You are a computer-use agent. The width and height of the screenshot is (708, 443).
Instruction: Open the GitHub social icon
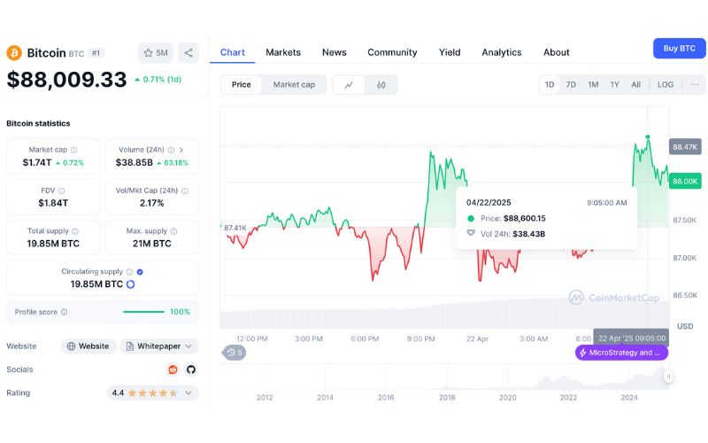coord(191,369)
